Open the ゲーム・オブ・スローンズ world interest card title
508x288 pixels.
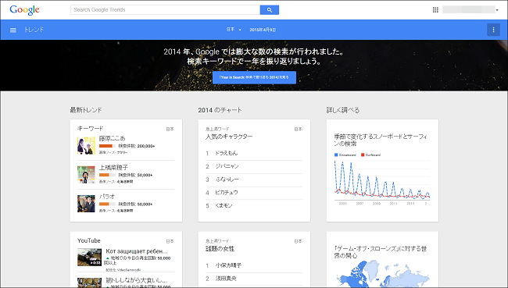pyautogui.click(x=381, y=252)
